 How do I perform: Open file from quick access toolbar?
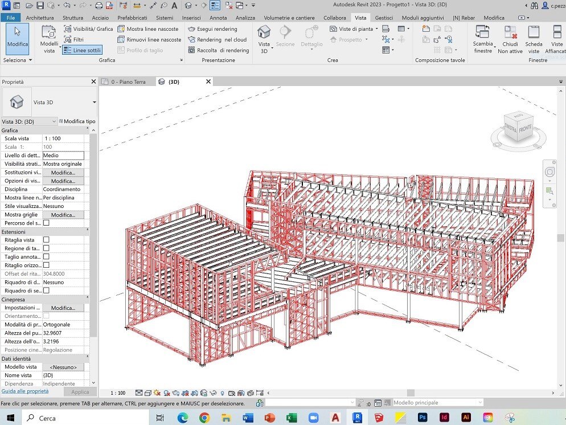30,6
